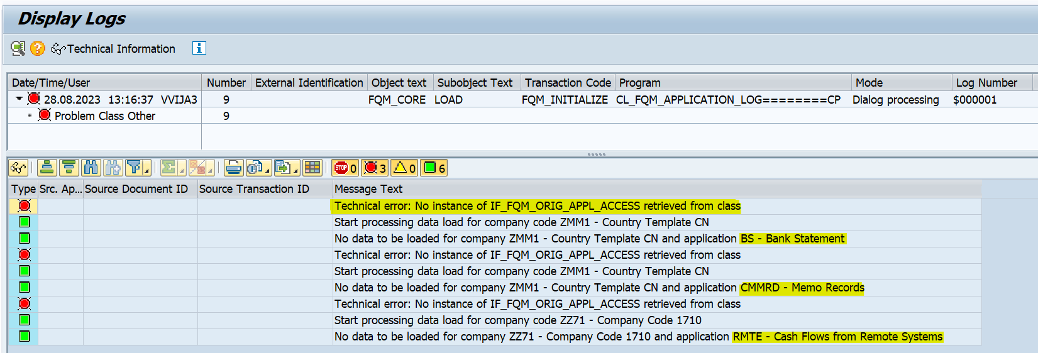The width and height of the screenshot is (1038, 353).
Task: Click the red icon beside Problem Class Other
Action: tap(45, 115)
